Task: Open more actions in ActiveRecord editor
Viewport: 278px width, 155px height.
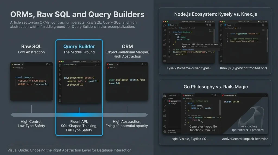Action: 266,95
